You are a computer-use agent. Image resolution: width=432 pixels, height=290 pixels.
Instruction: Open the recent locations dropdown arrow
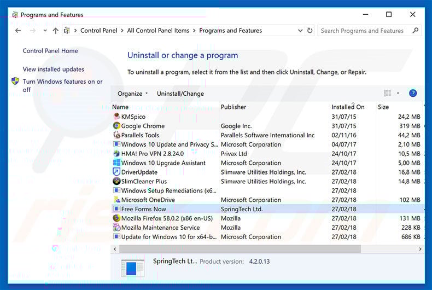coord(45,31)
